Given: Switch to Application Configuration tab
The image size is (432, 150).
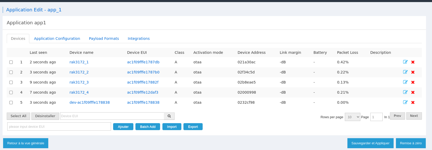Looking at the screenshot, I should pos(57,39).
